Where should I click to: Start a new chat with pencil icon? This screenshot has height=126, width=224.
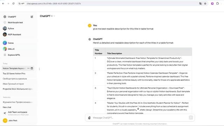pyautogui.click(x=32, y=17)
